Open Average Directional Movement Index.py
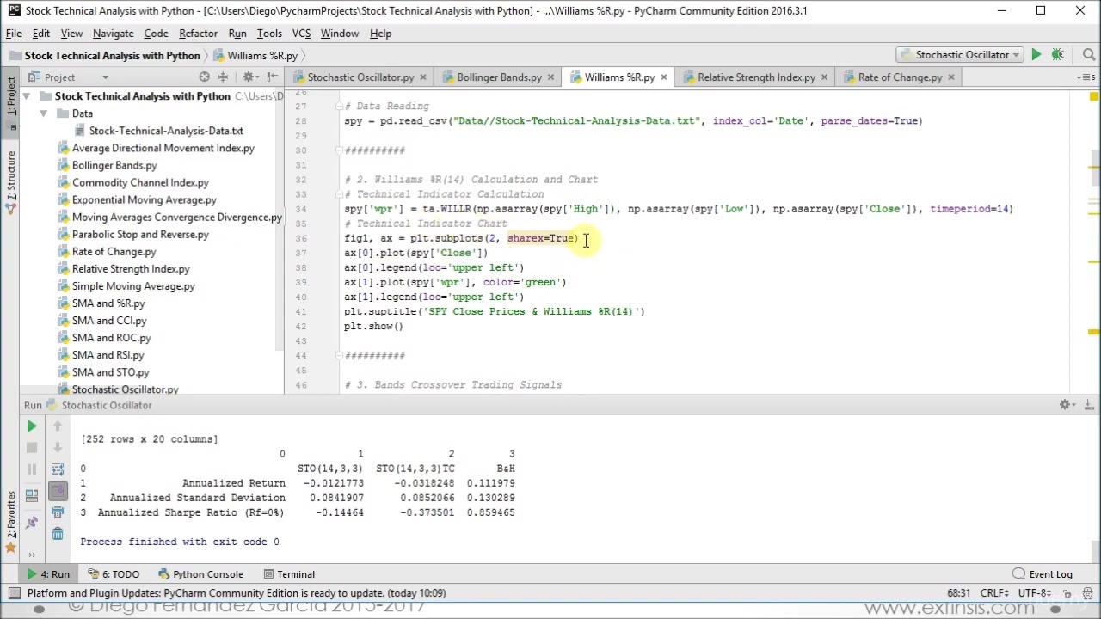 (x=163, y=148)
